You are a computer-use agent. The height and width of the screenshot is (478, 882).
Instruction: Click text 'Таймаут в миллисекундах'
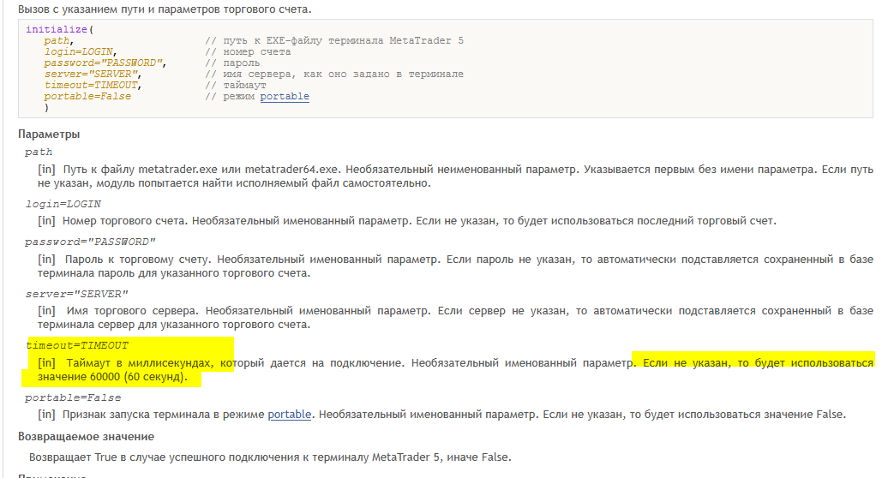pyautogui.click(x=140, y=362)
